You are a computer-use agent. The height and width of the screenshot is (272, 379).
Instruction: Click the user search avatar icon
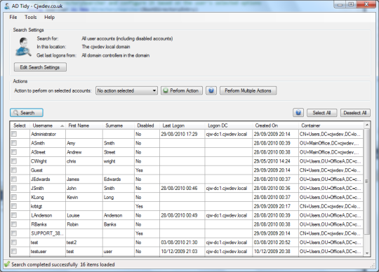(23, 47)
